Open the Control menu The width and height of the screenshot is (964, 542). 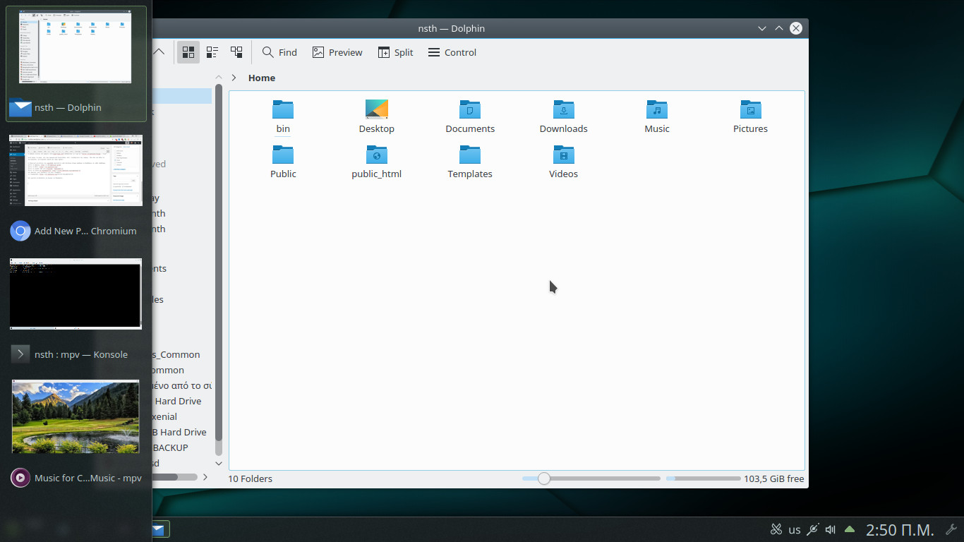point(452,52)
